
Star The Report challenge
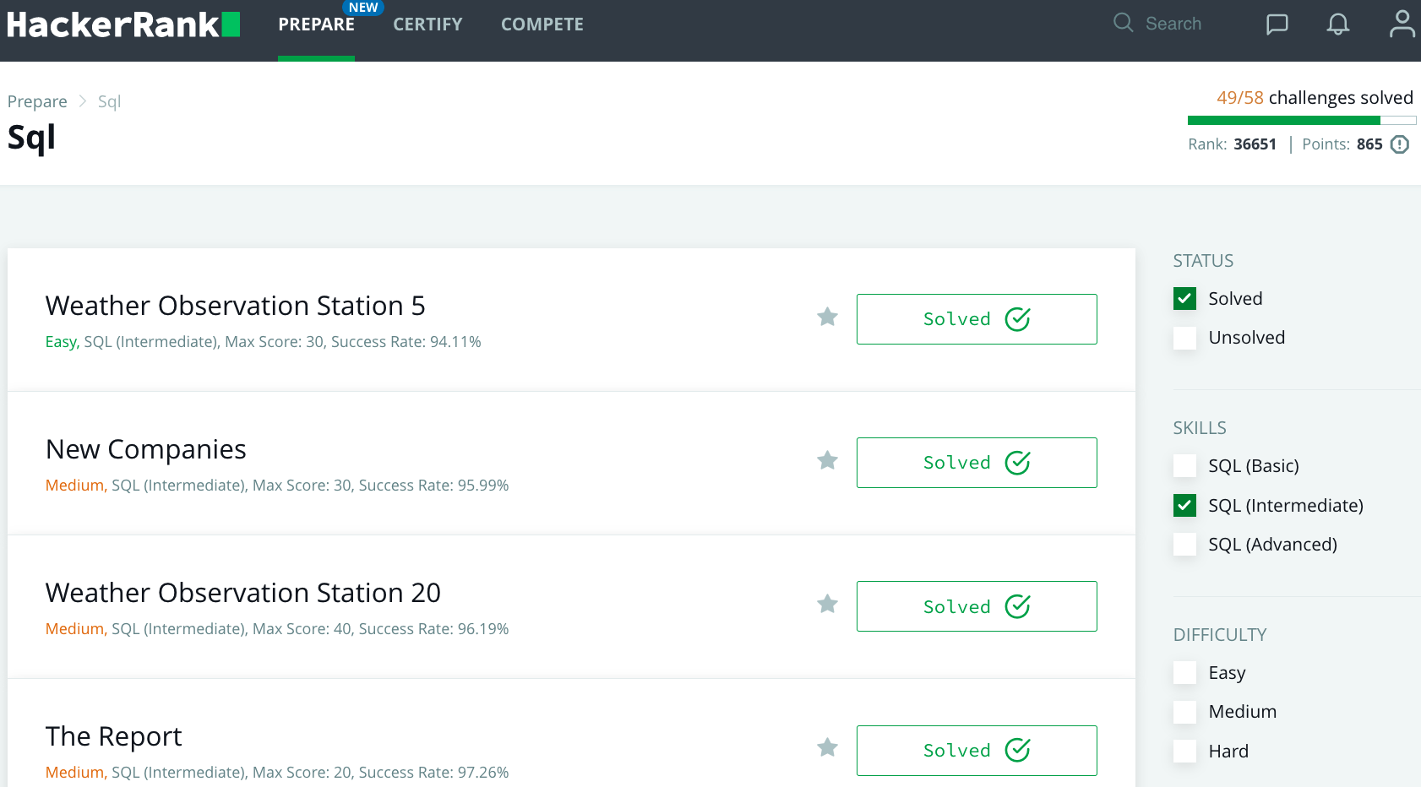827,747
